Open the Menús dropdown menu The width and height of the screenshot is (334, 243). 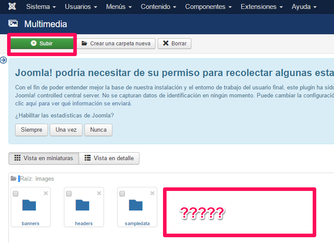[x=119, y=7]
